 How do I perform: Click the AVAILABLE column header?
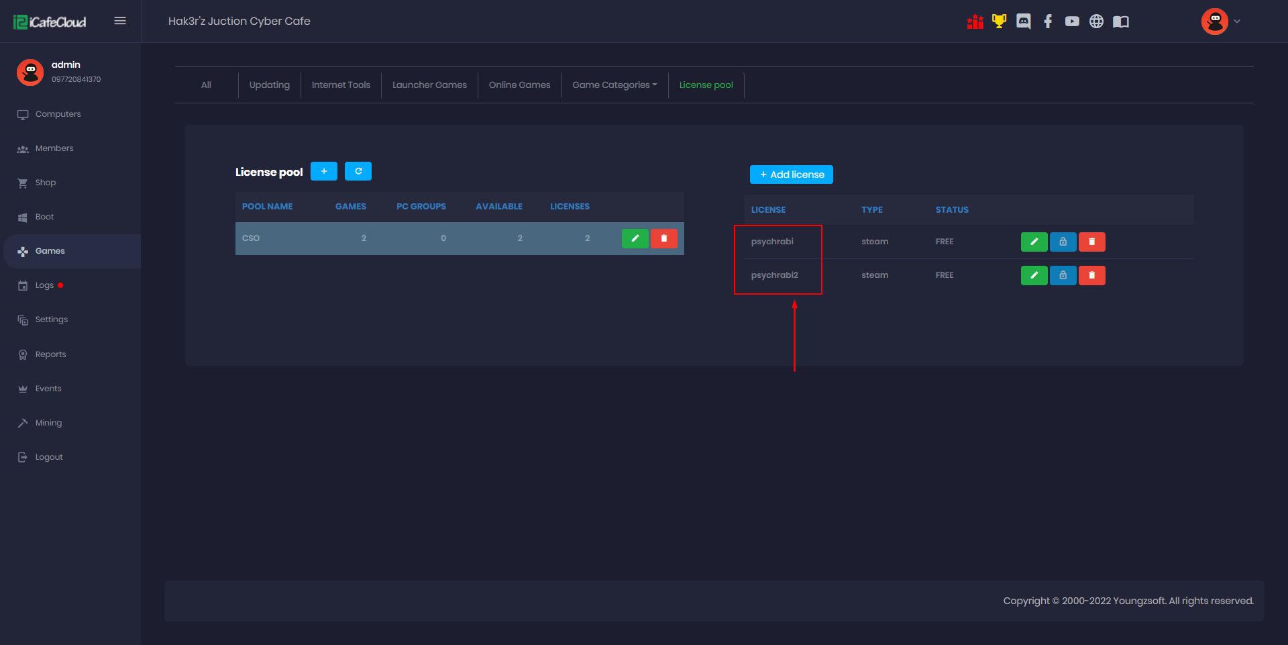499,207
